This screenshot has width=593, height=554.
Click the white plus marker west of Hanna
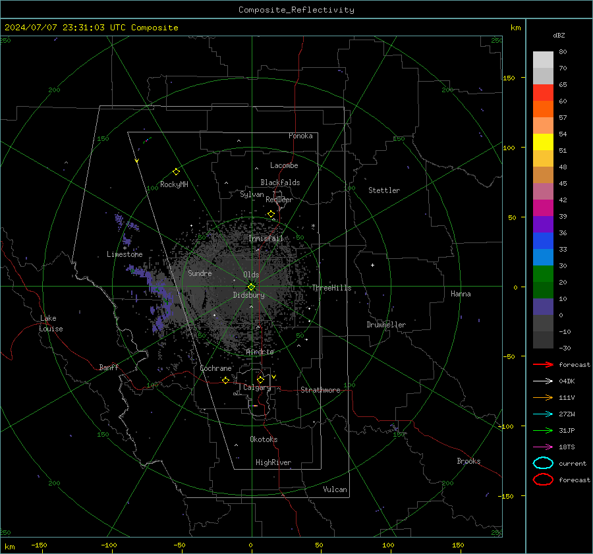(372, 265)
